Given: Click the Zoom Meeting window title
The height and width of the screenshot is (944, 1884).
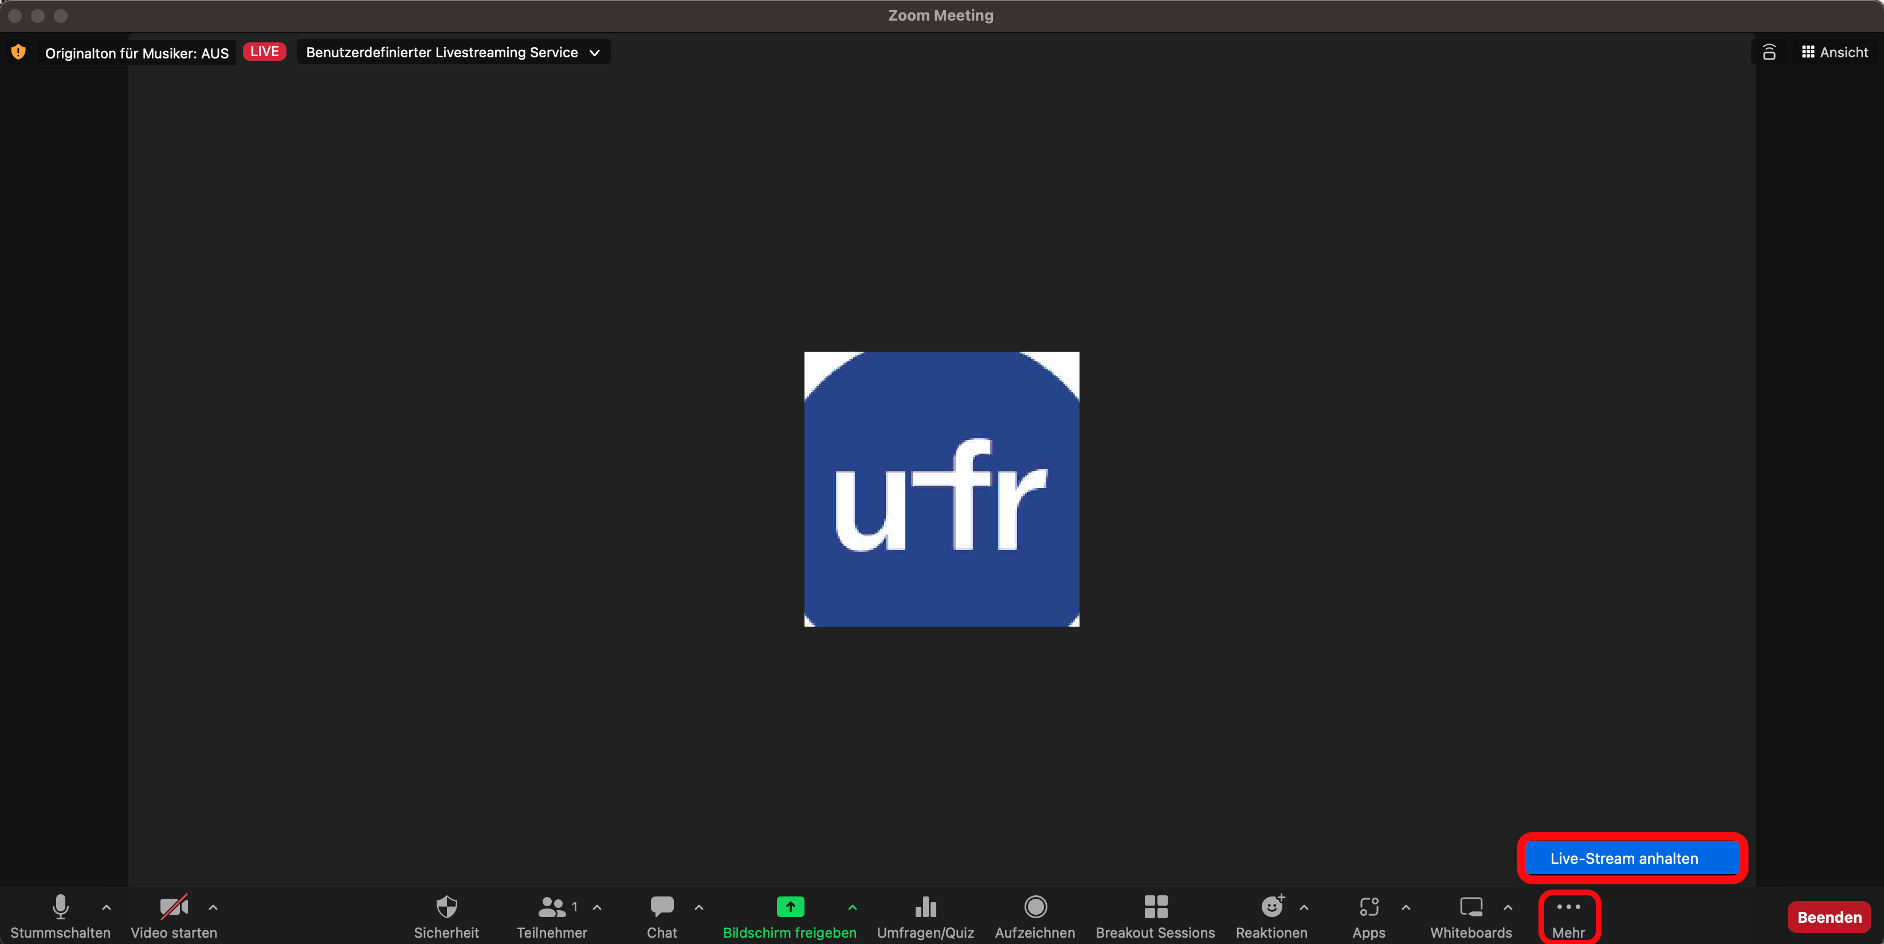Looking at the screenshot, I should click(x=940, y=15).
